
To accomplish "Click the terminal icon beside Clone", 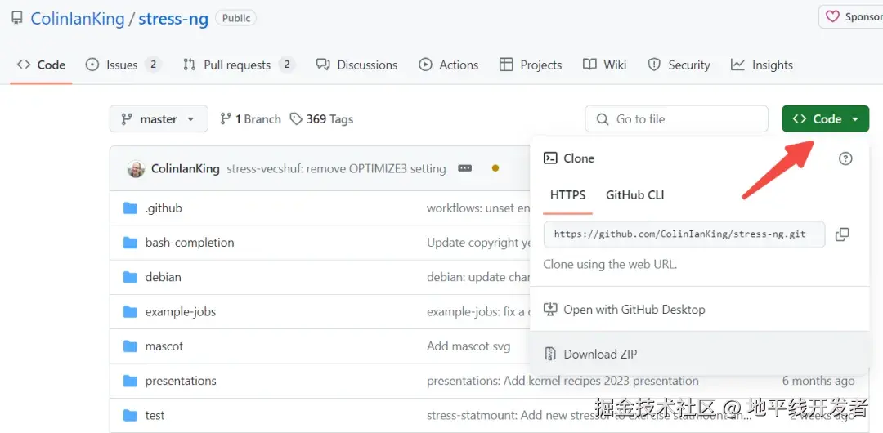I will pyautogui.click(x=550, y=158).
